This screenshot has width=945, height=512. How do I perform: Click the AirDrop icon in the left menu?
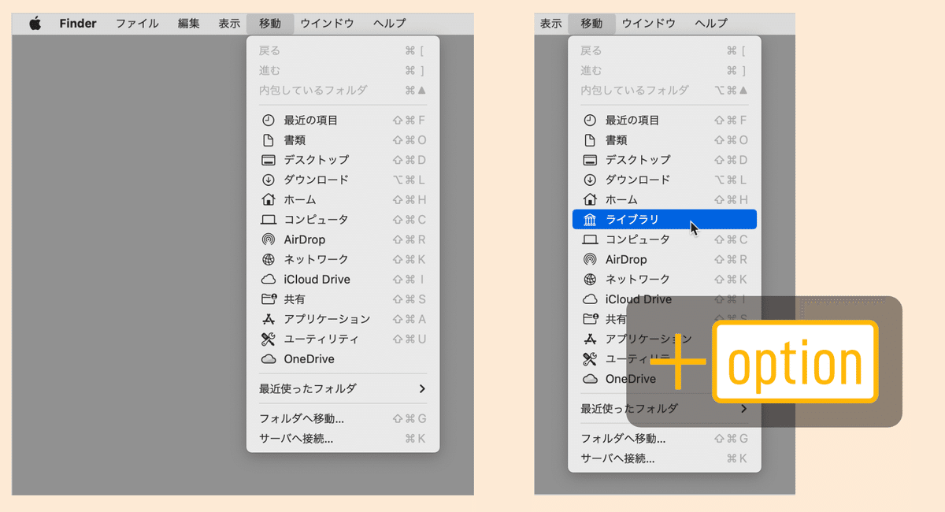pyautogui.click(x=268, y=239)
